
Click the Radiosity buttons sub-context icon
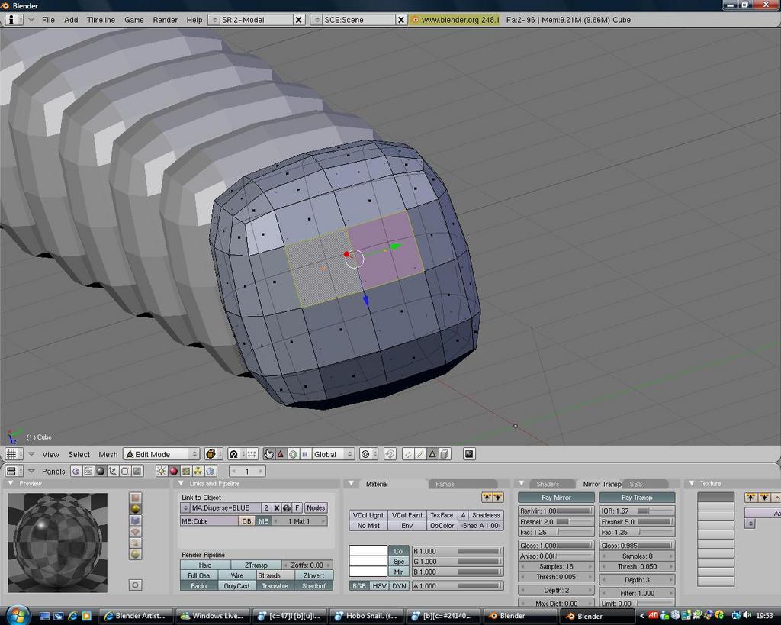coord(198,471)
